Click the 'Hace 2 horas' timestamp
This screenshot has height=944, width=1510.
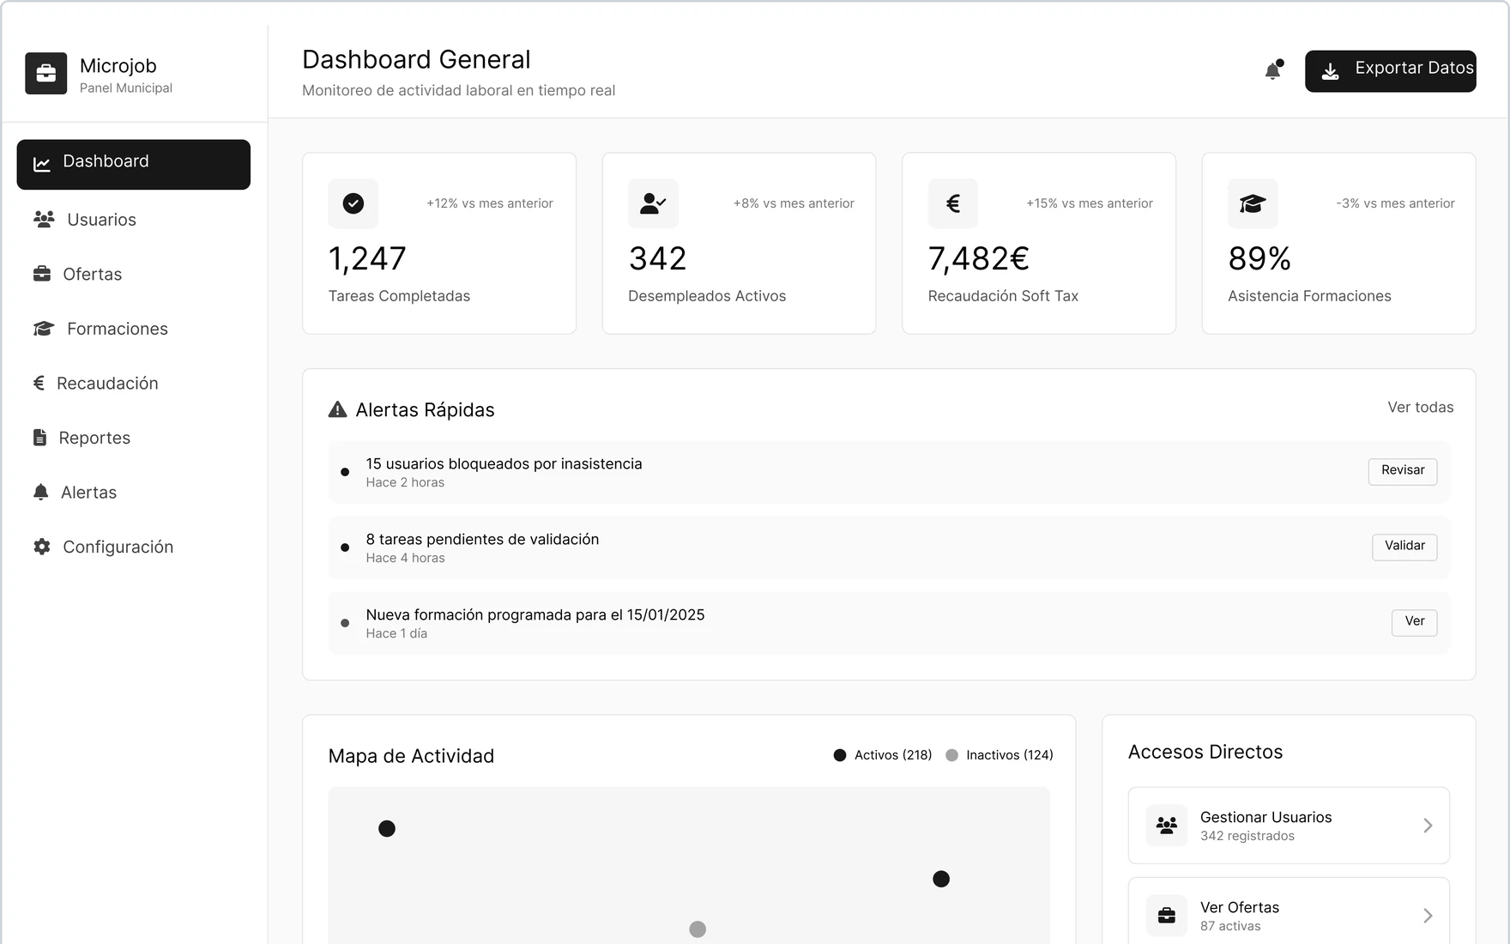405,482
